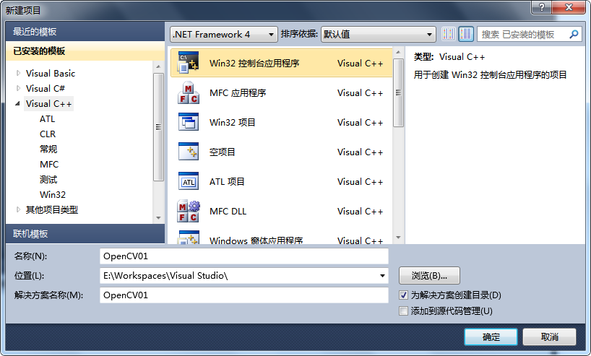Select 常规 under Visual C++
591x356 pixels.
click(x=48, y=149)
